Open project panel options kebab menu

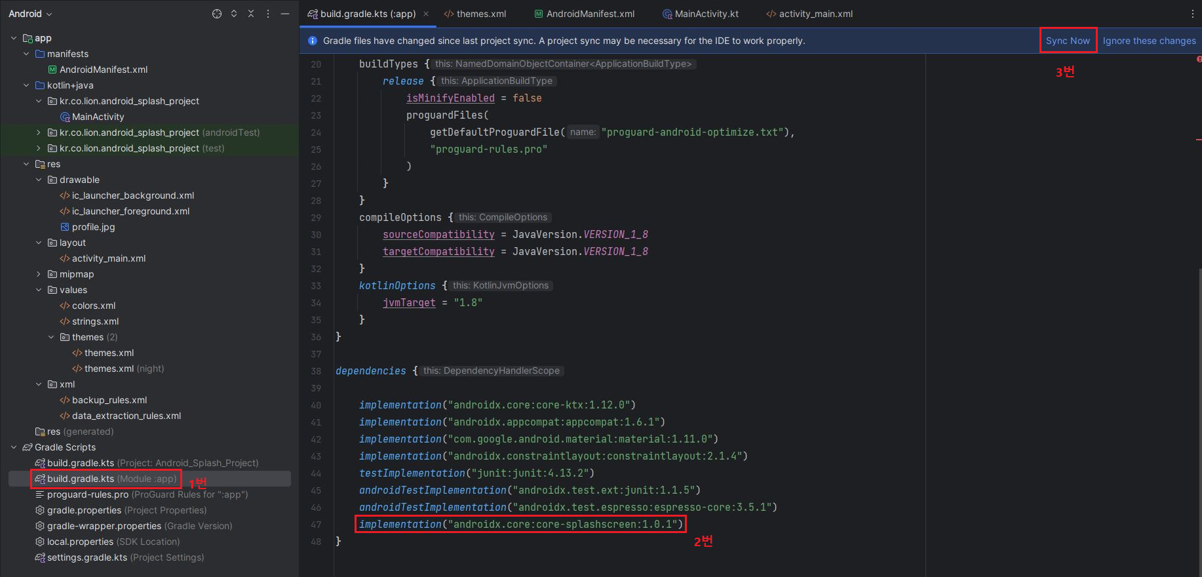click(x=268, y=14)
